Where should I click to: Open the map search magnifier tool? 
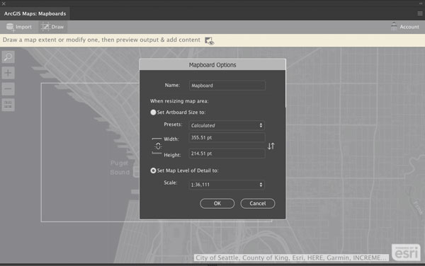coord(8,57)
